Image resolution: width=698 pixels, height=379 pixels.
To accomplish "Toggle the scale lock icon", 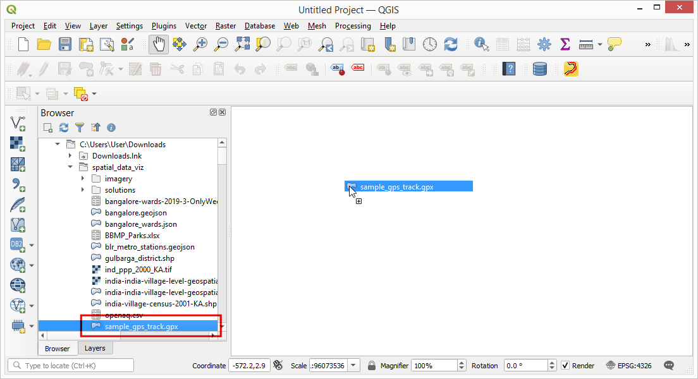I will click(x=372, y=366).
